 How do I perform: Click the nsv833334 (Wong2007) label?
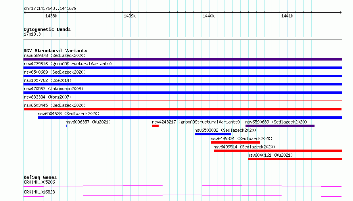click(x=48, y=97)
